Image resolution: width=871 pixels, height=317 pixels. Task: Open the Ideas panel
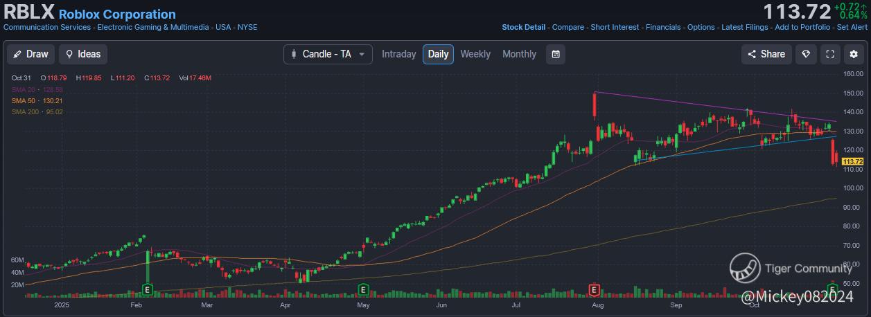pos(83,54)
